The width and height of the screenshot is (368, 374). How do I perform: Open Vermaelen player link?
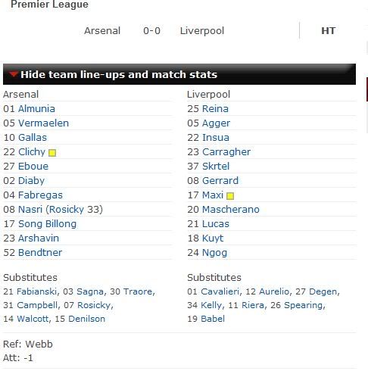click(43, 123)
